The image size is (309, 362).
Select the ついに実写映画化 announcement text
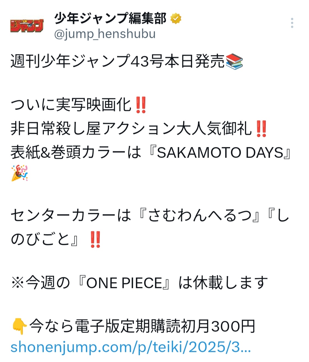(71, 105)
